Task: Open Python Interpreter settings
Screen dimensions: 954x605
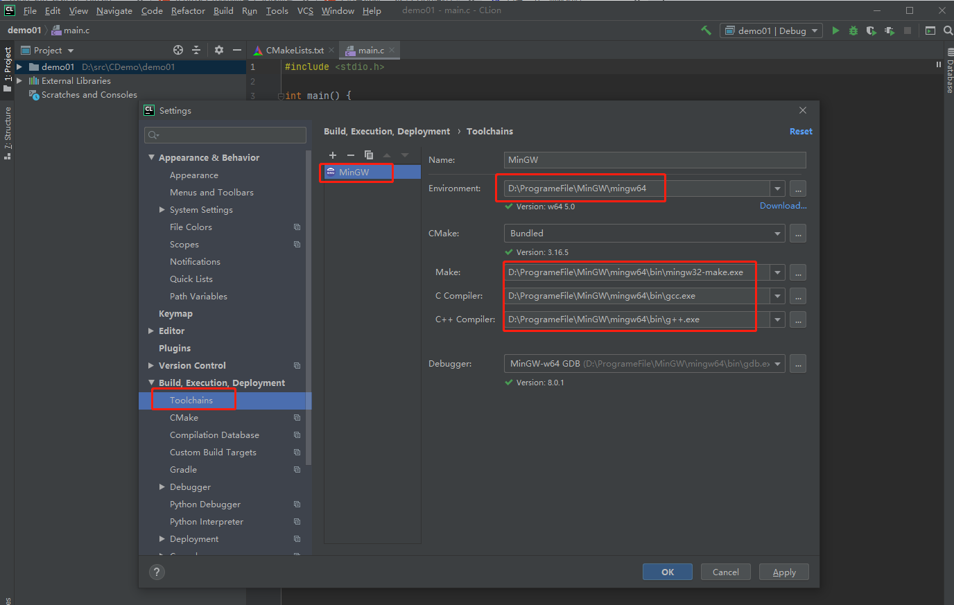Action: (x=207, y=521)
